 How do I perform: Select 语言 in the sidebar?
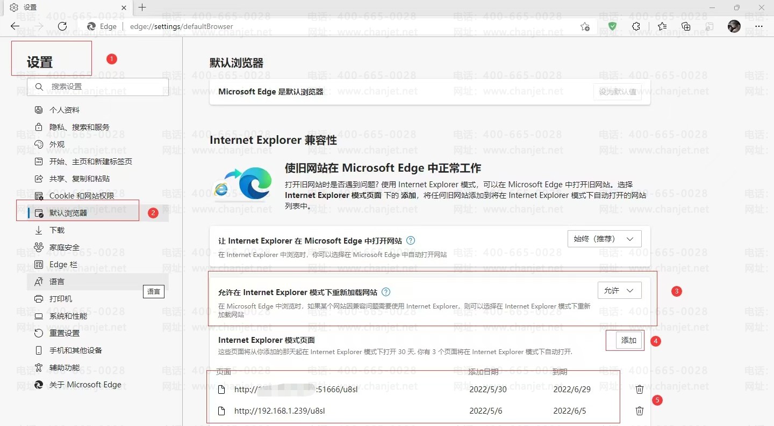click(x=98, y=282)
